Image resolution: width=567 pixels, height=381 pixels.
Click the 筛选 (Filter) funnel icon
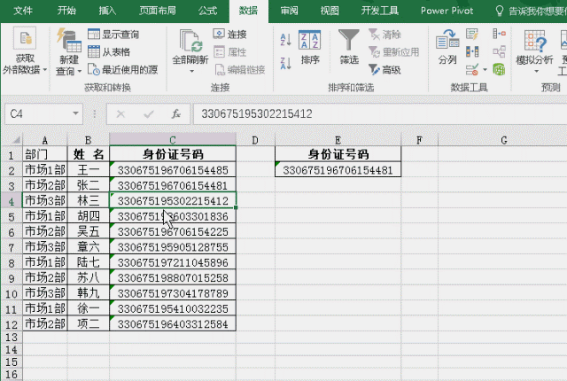[x=349, y=41]
